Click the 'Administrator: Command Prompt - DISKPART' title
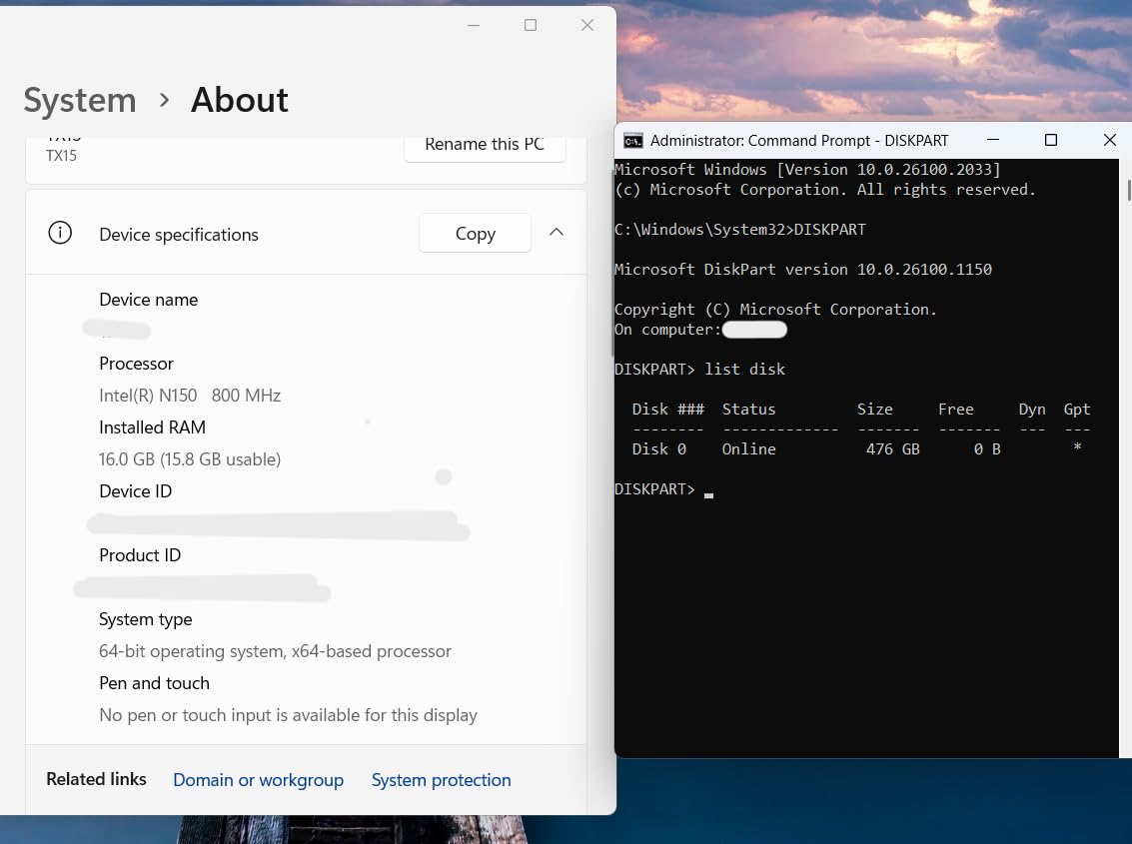Viewport: 1132px width, 844px height. 799,141
